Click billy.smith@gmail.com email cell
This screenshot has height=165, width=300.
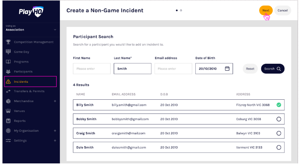pyautogui.click(x=129, y=105)
